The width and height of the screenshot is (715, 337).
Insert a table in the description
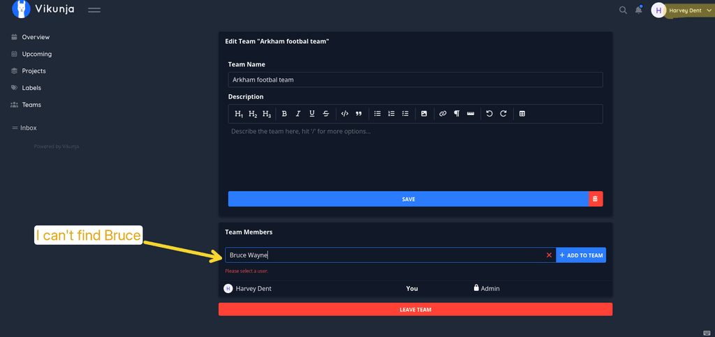pyautogui.click(x=522, y=114)
